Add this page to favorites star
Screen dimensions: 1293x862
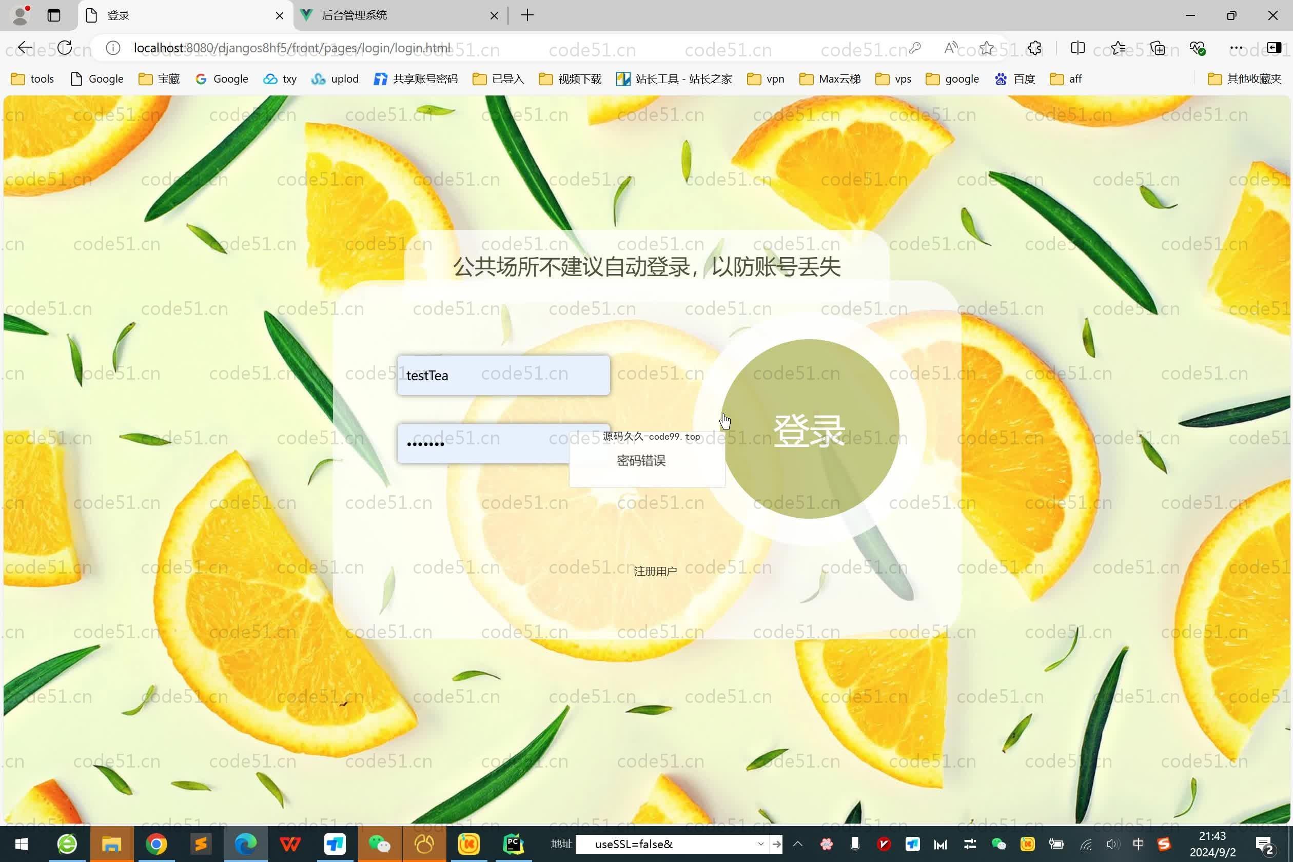coord(987,48)
